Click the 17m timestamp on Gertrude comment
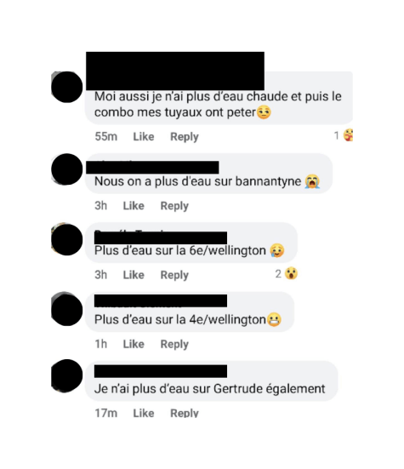 pyautogui.click(x=106, y=413)
